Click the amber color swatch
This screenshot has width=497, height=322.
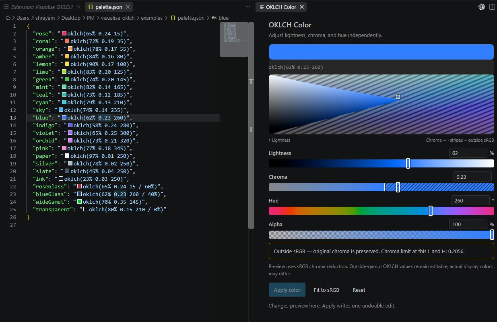click(67, 56)
